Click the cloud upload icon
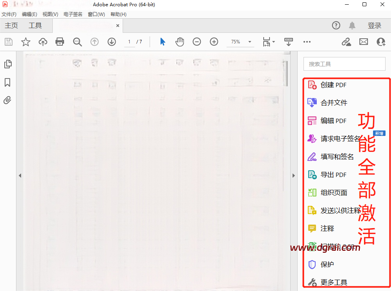 pos(43,42)
